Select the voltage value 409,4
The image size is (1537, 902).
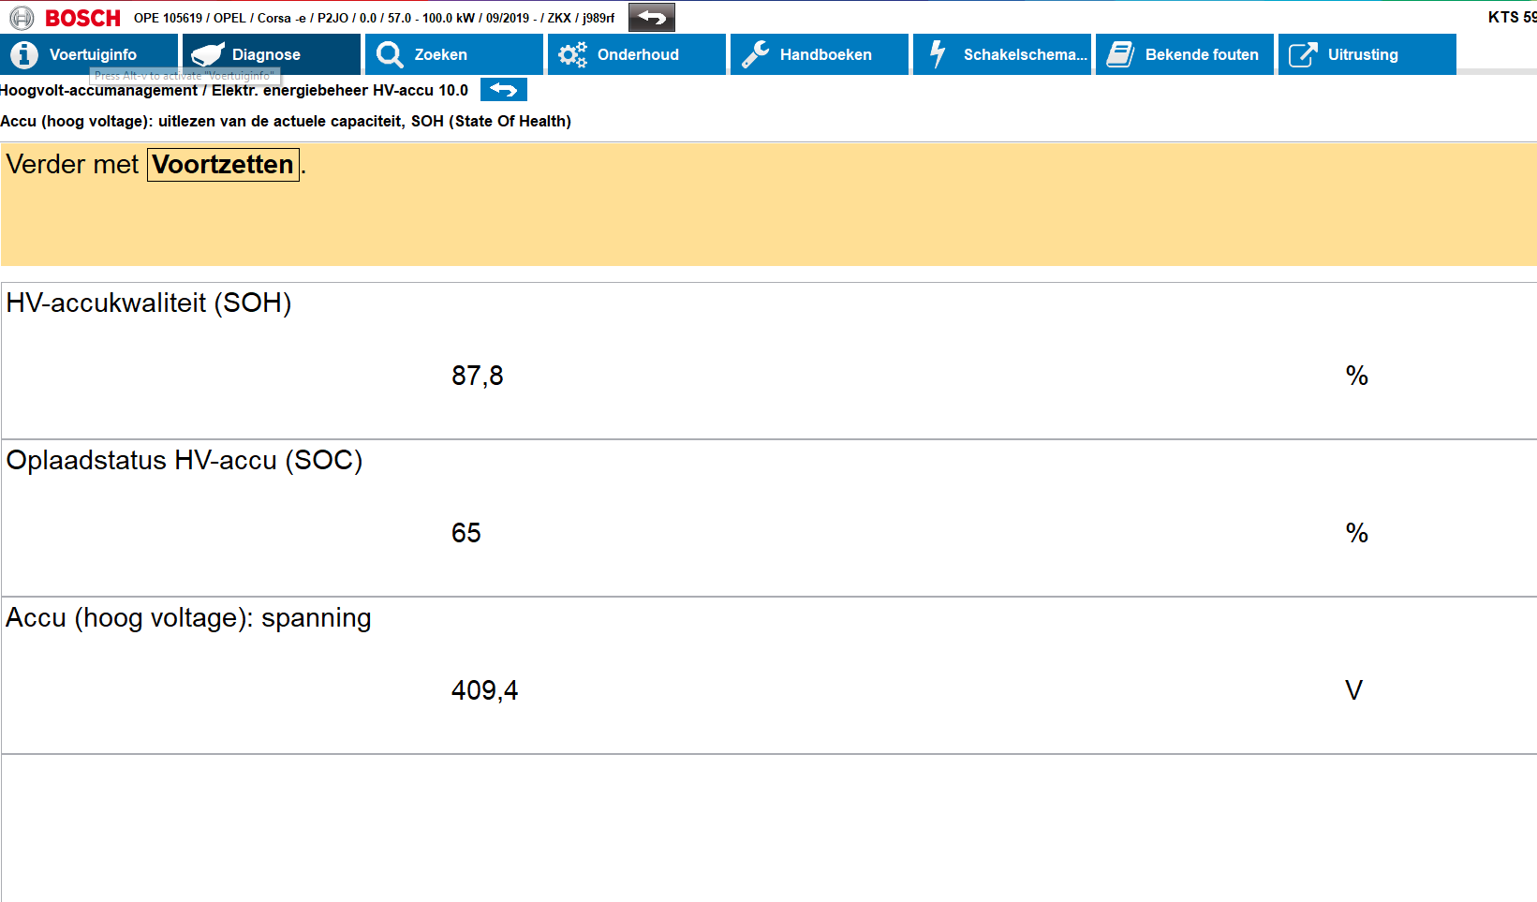click(485, 690)
